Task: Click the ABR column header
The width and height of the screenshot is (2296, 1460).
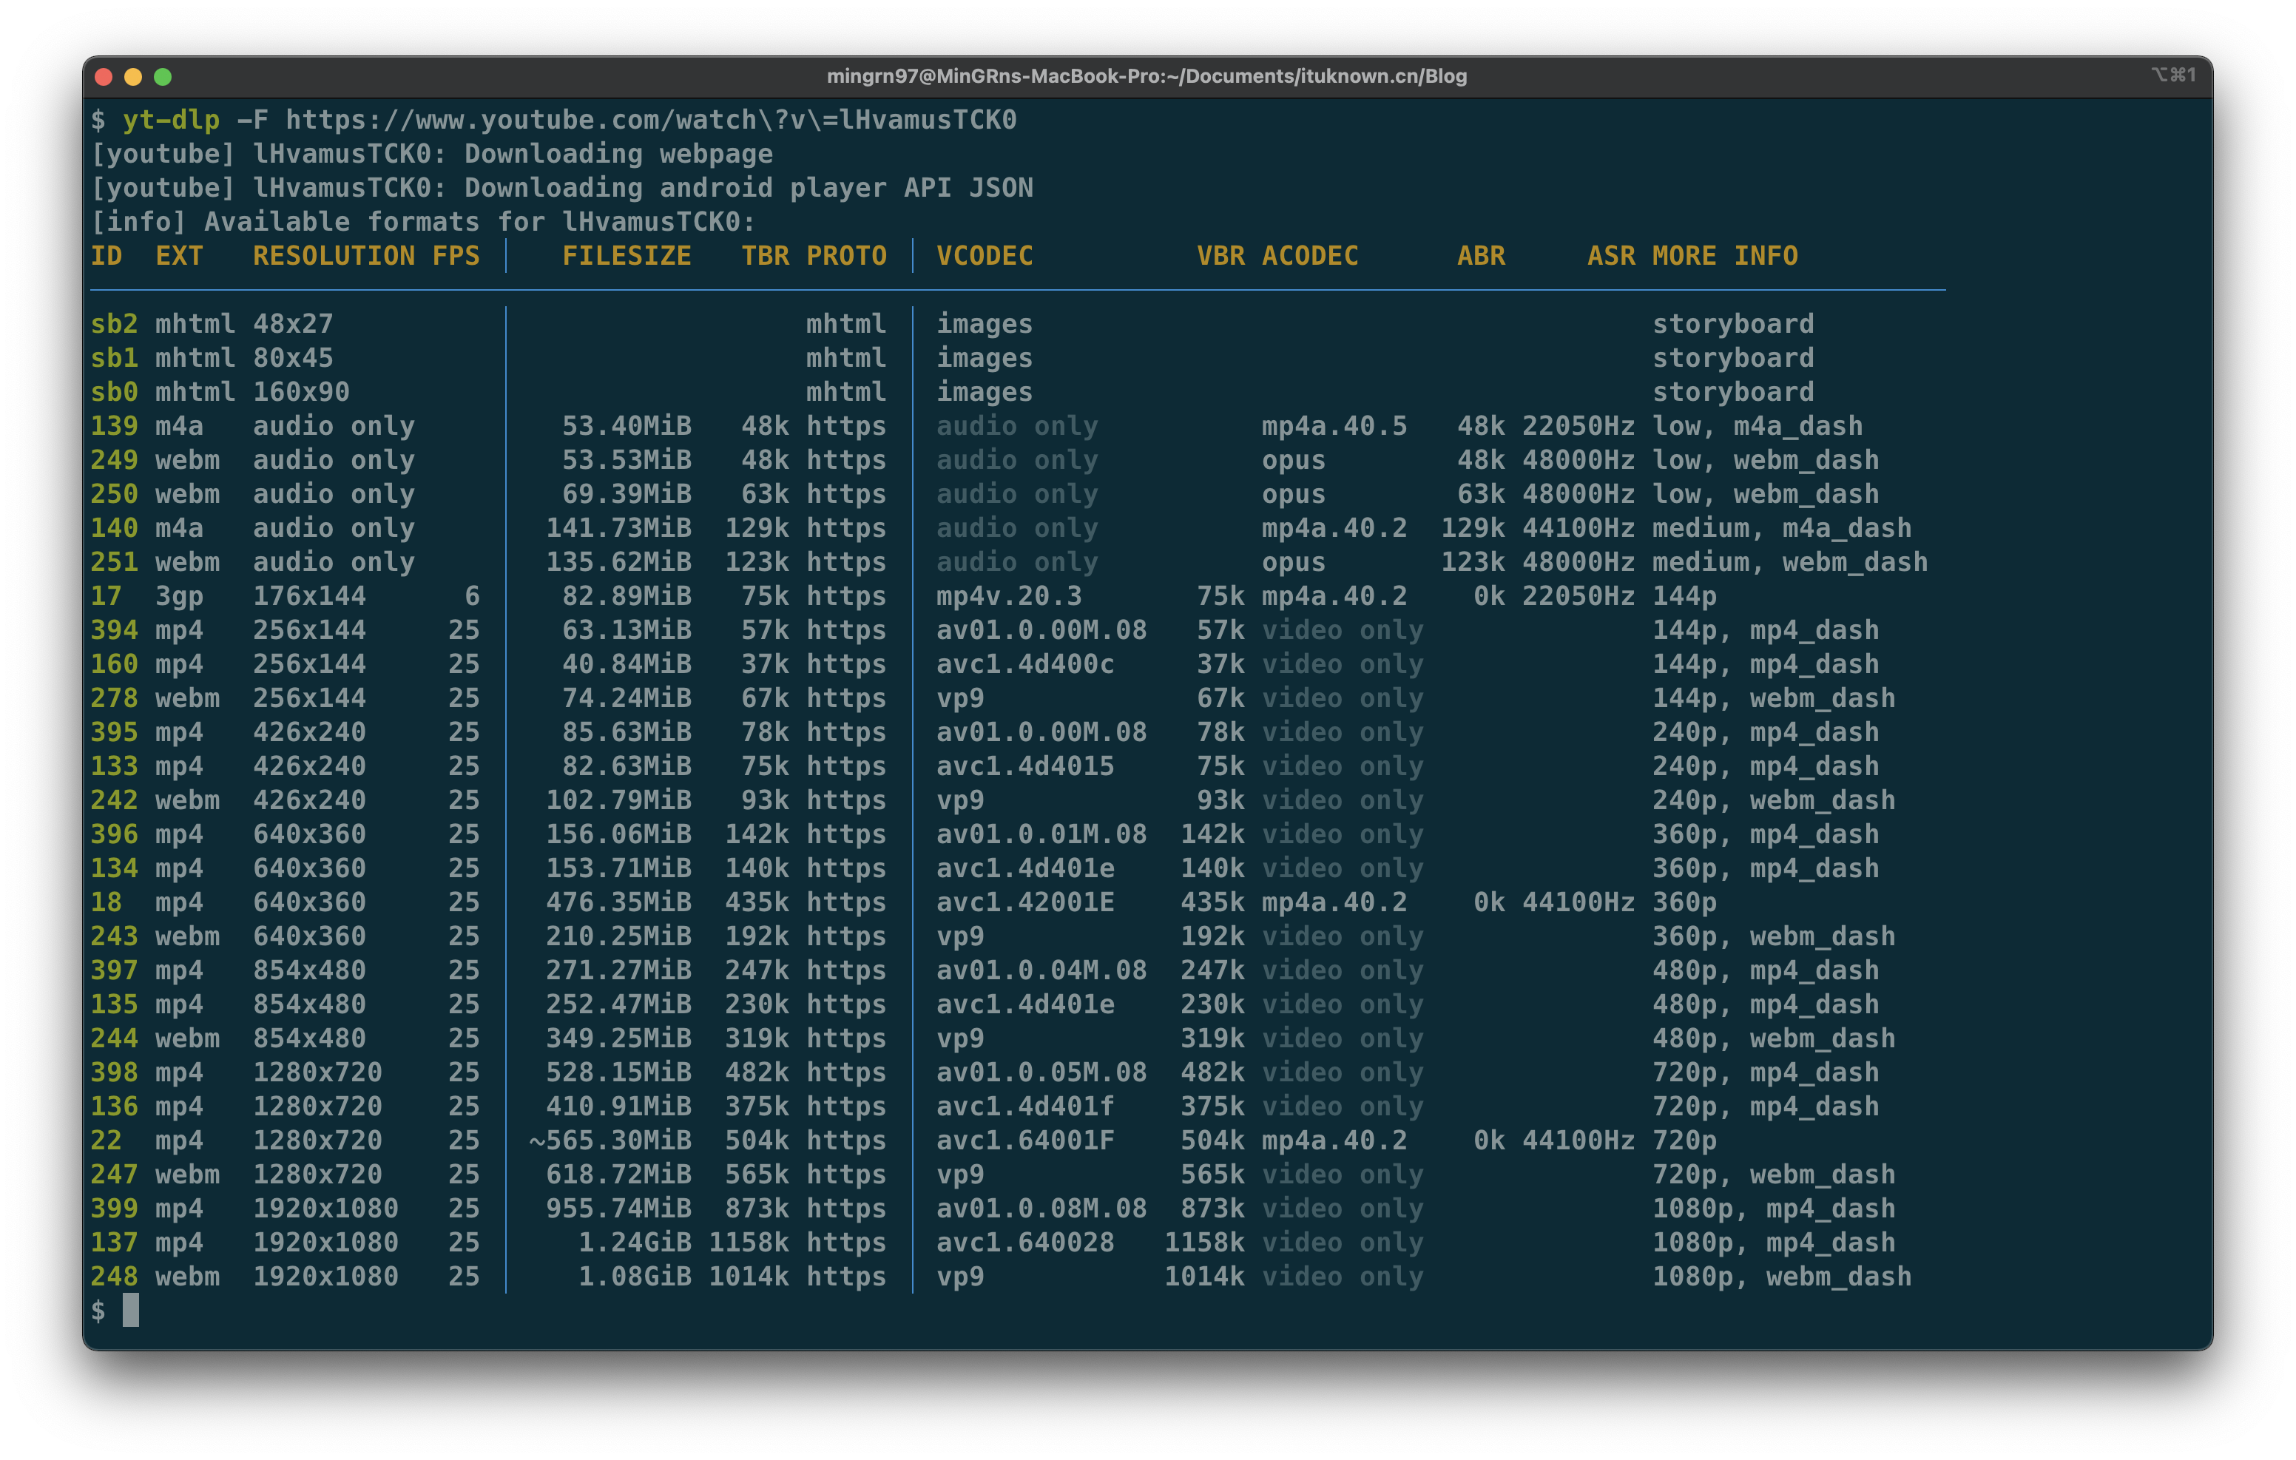Action: click(x=1481, y=256)
